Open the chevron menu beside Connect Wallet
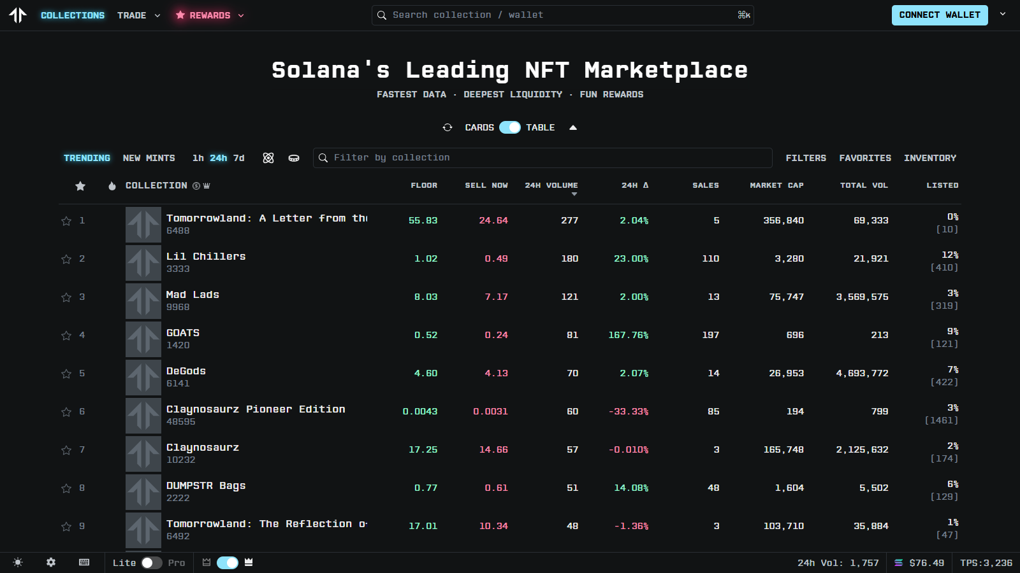 point(1003,14)
